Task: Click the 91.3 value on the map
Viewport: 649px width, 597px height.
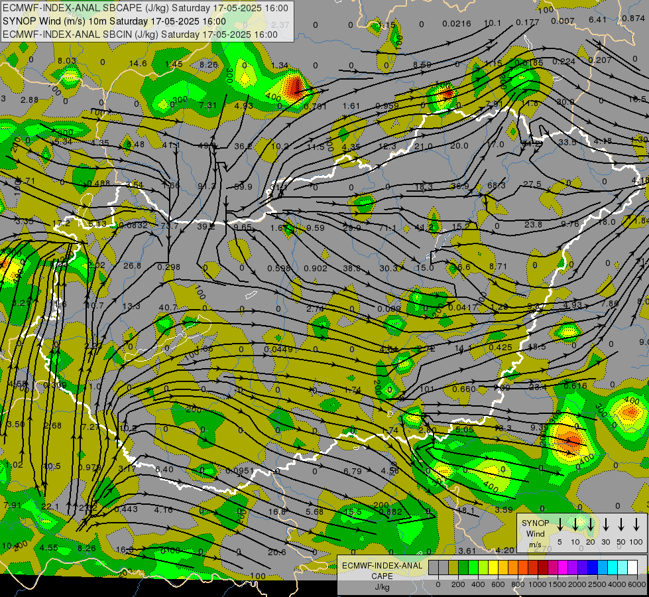Action: point(207,186)
